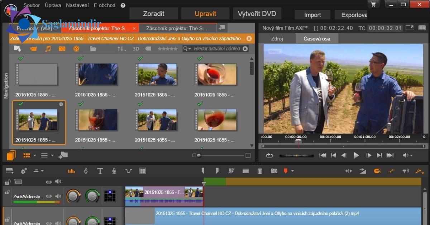Open ScoreFitter treble clef tool
Image resolution: width=430 pixels, height=225 pixels.
(x=86, y=171)
